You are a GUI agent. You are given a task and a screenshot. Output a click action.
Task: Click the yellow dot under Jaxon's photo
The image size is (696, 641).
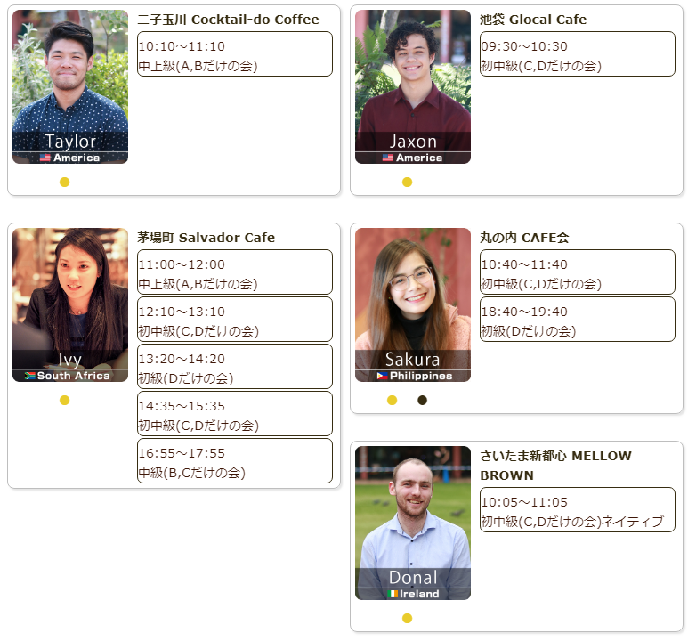[407, 182]
